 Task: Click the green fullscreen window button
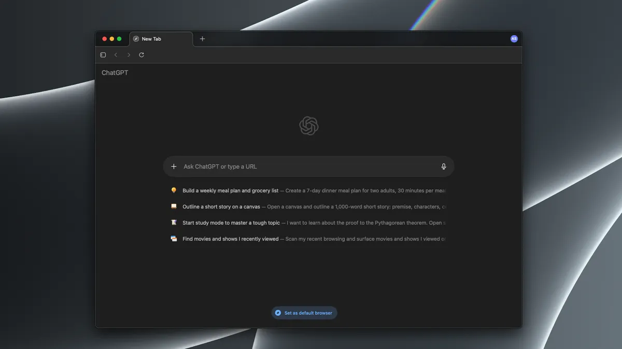(119, 39)
